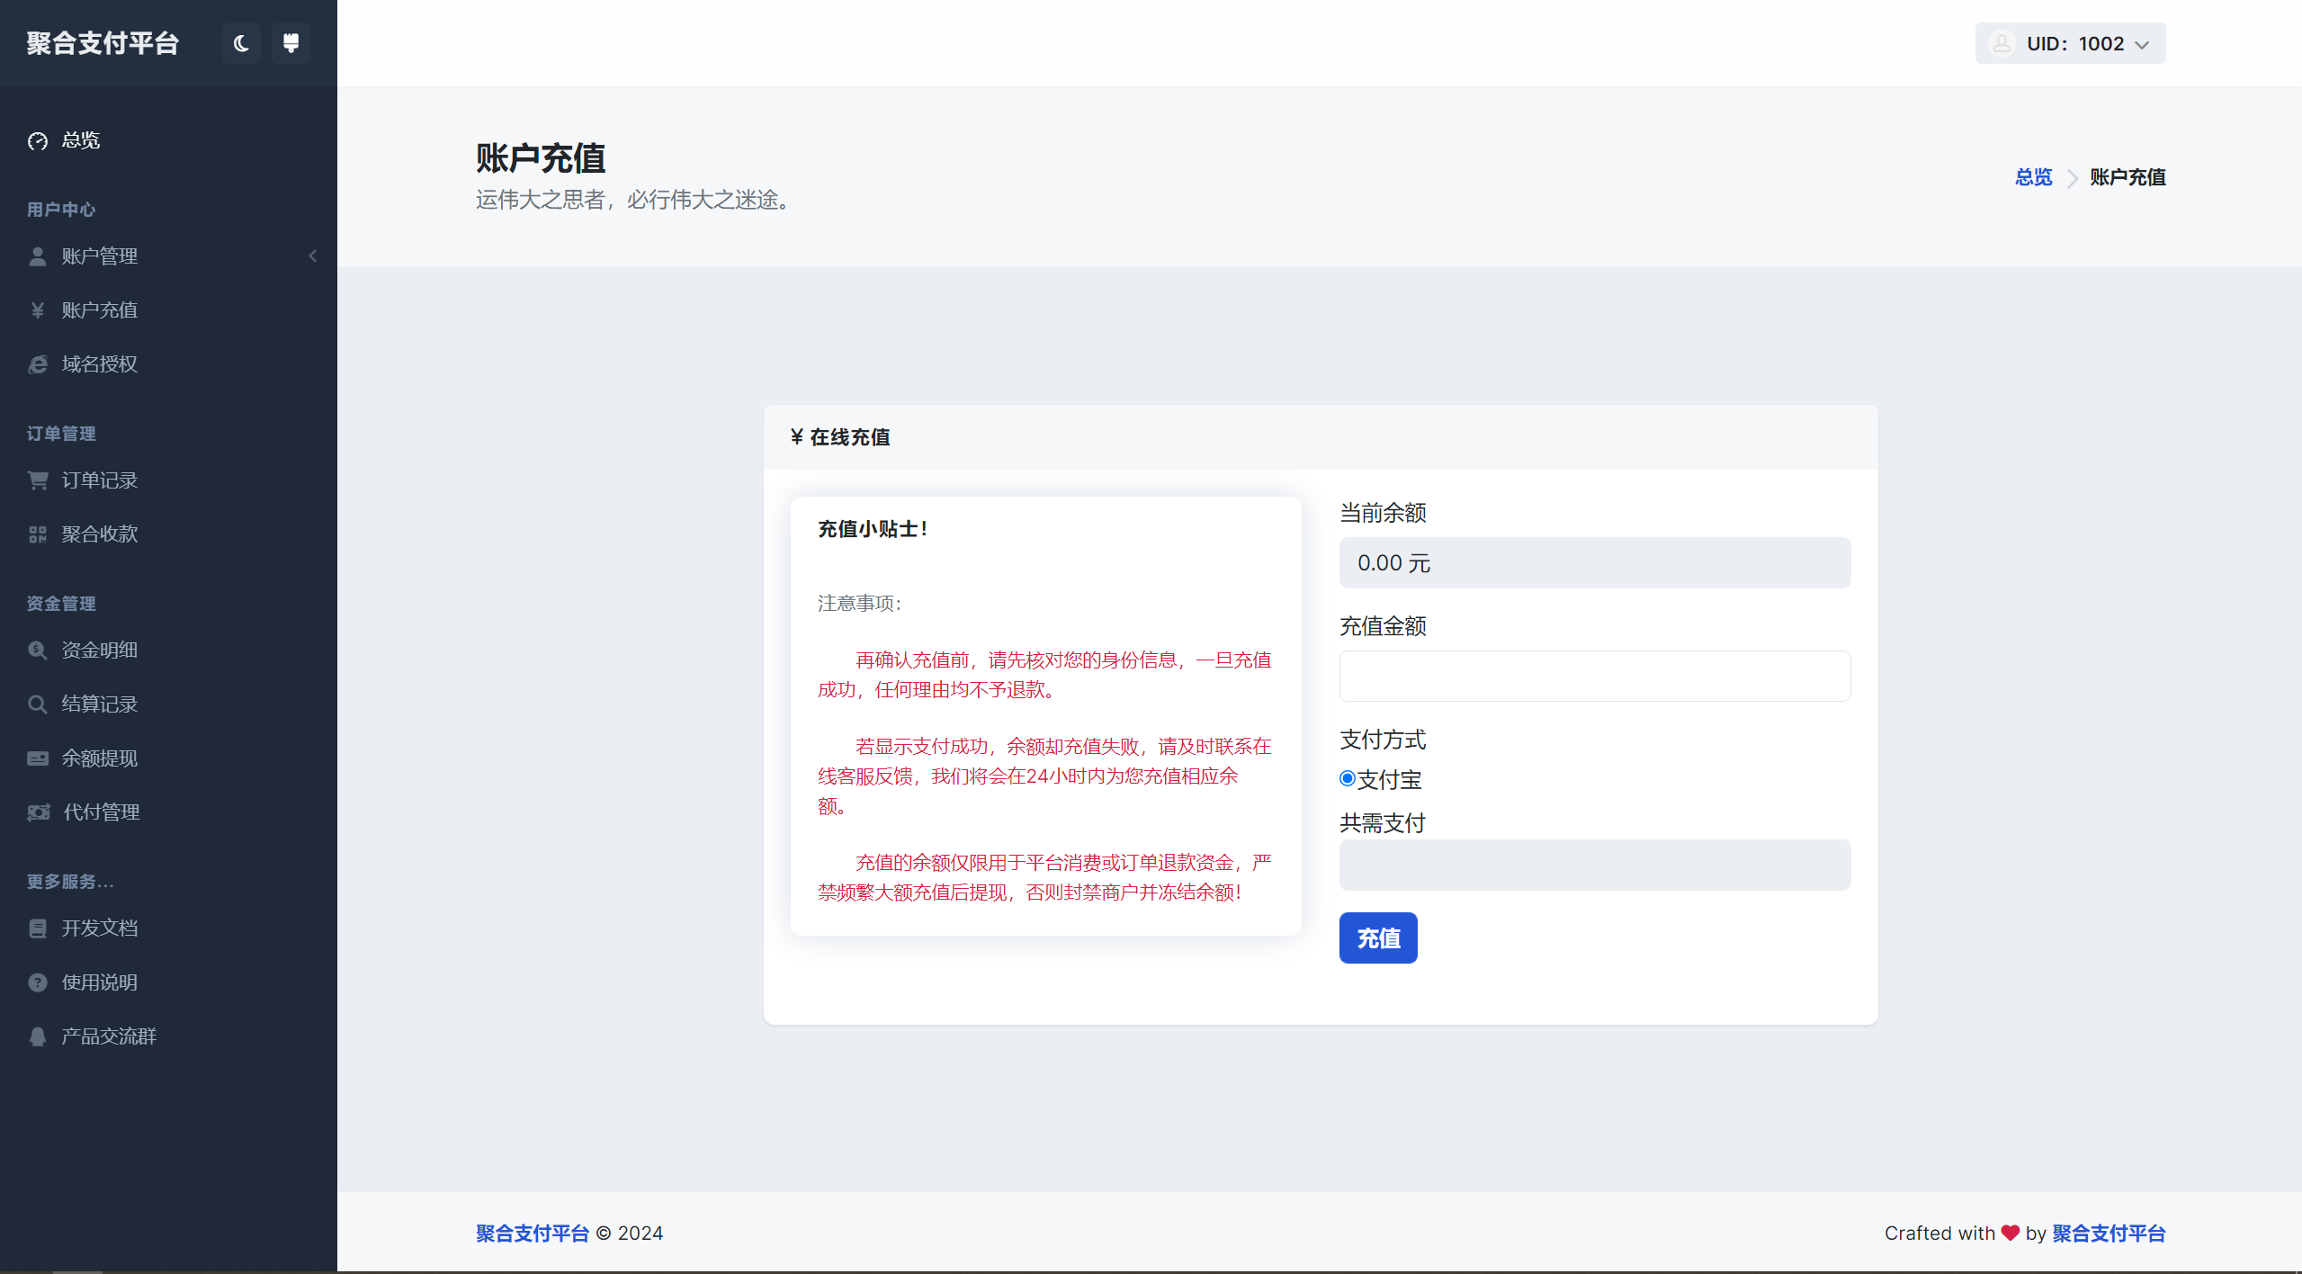
Task: Click the 域名授权 icon in sidebar
Action: click(37, 363)
